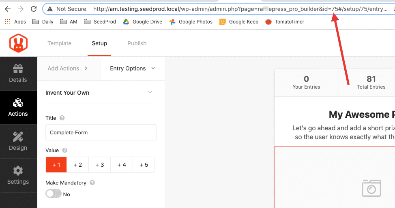This screenshot has height=208, width=395.
Task: Switch to the Publish tab
Action: (x=137, y=43)
